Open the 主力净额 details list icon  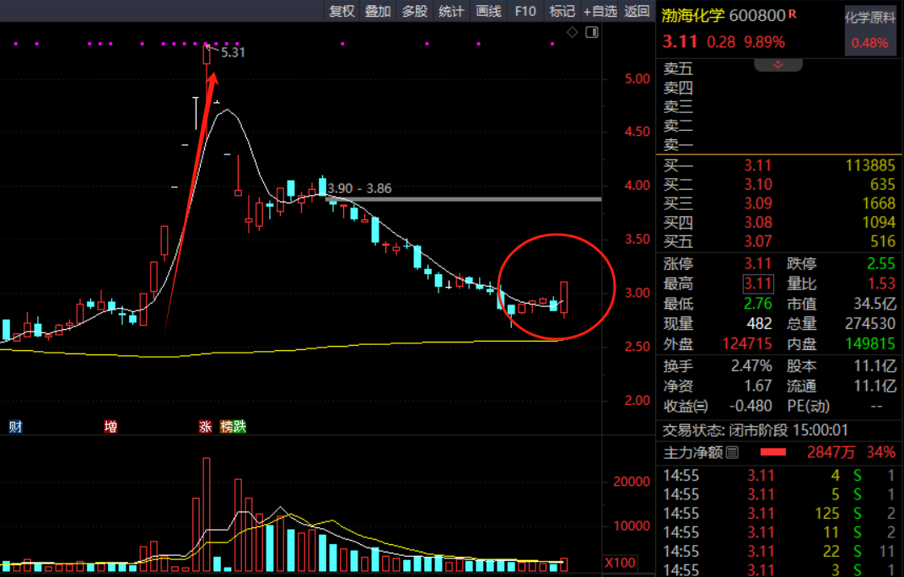coord(732,452)
